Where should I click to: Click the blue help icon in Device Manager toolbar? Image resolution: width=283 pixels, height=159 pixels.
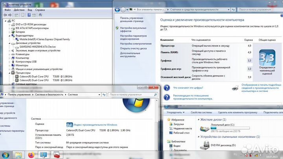point(29,15)
